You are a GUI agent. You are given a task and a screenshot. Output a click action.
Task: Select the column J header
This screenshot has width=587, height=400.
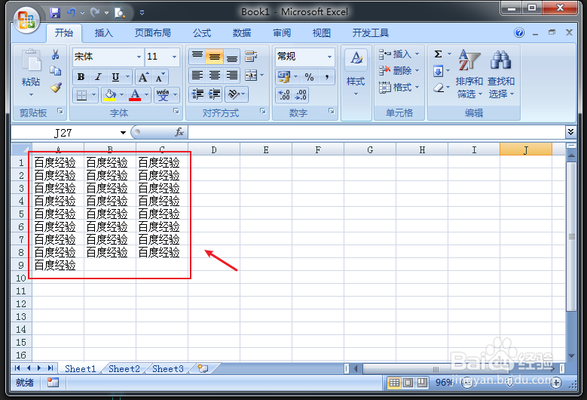point(526,150)
